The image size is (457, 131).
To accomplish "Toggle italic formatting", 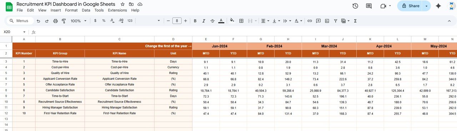I will tap(204, 21).
